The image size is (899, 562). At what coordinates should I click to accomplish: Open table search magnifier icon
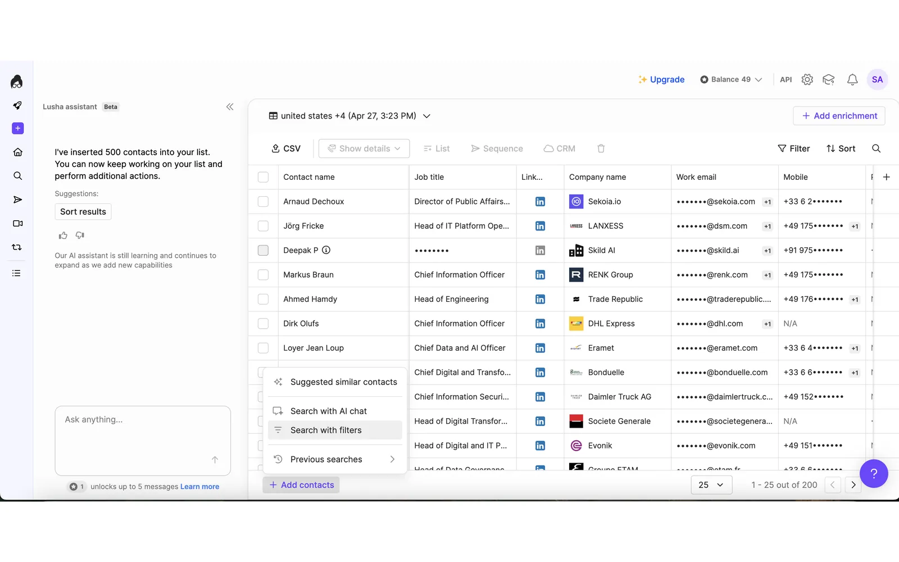pyautogui.click(x=876, y=148)
